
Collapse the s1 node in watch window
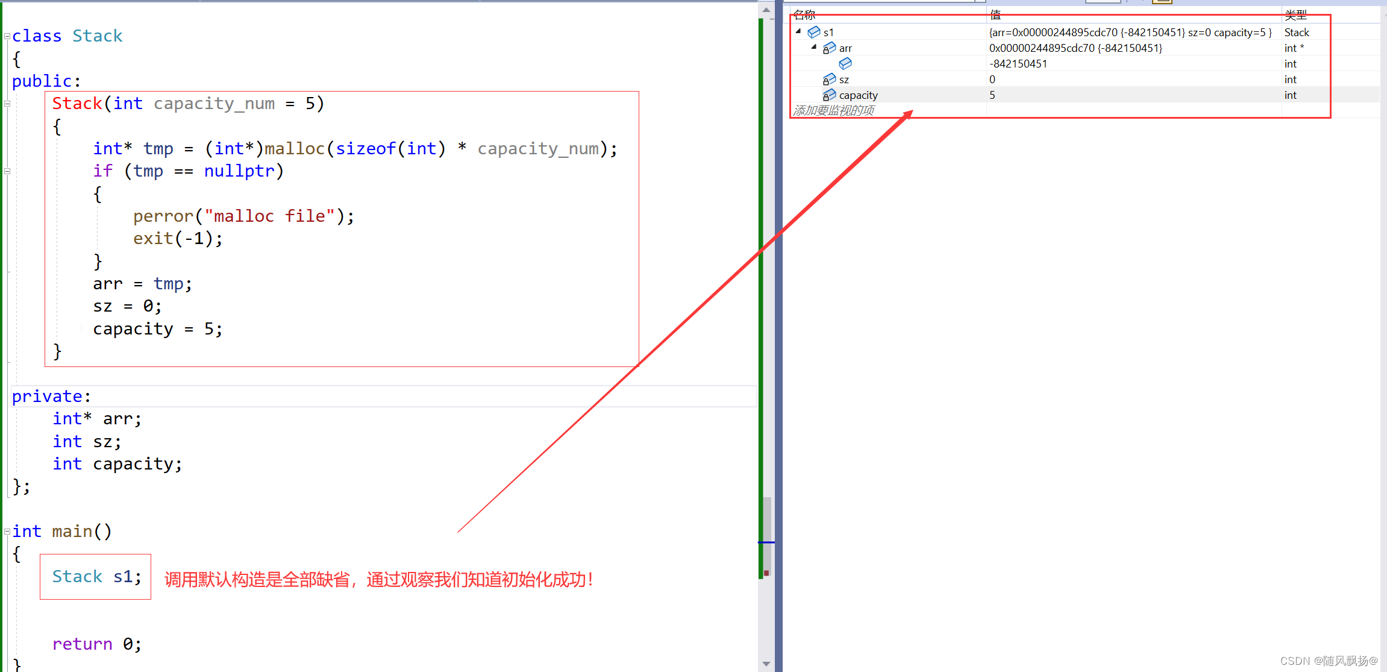[798, 31]
